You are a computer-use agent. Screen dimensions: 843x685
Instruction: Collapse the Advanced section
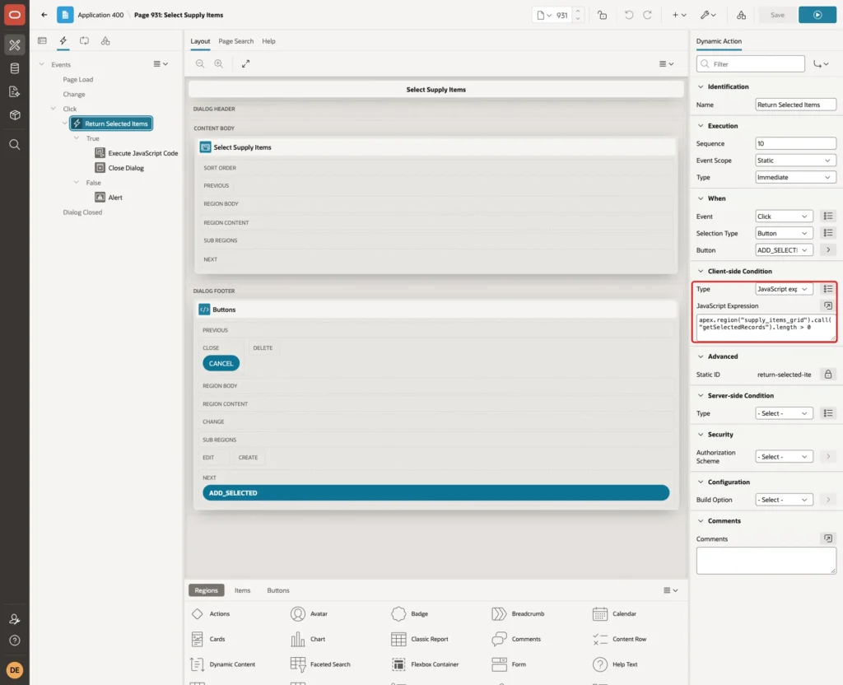coord(700,356)
